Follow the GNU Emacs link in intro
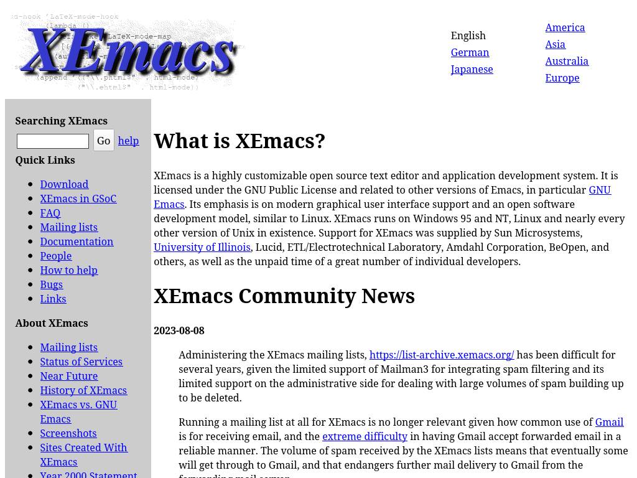This screenshot has height=478, width=637. pos(600,190)
